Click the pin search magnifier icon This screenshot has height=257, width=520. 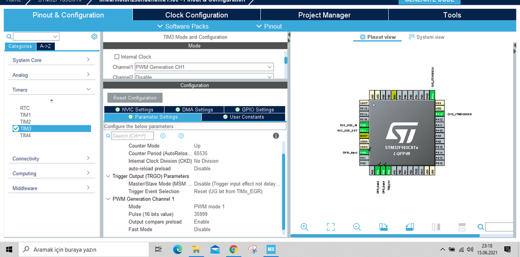pos(480,227)
